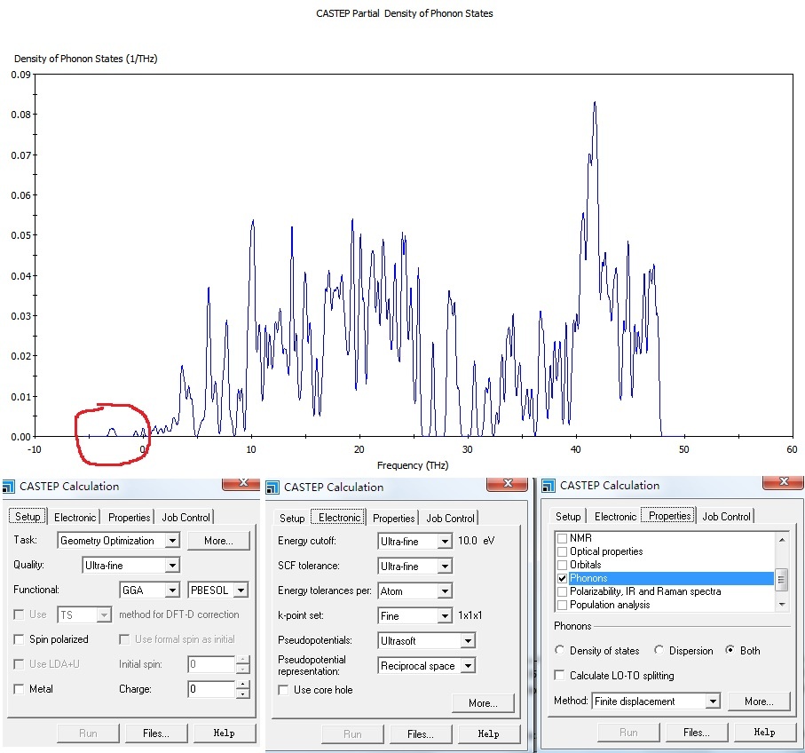Open Job Control tab in the right dialog

(x=726, y=517)
